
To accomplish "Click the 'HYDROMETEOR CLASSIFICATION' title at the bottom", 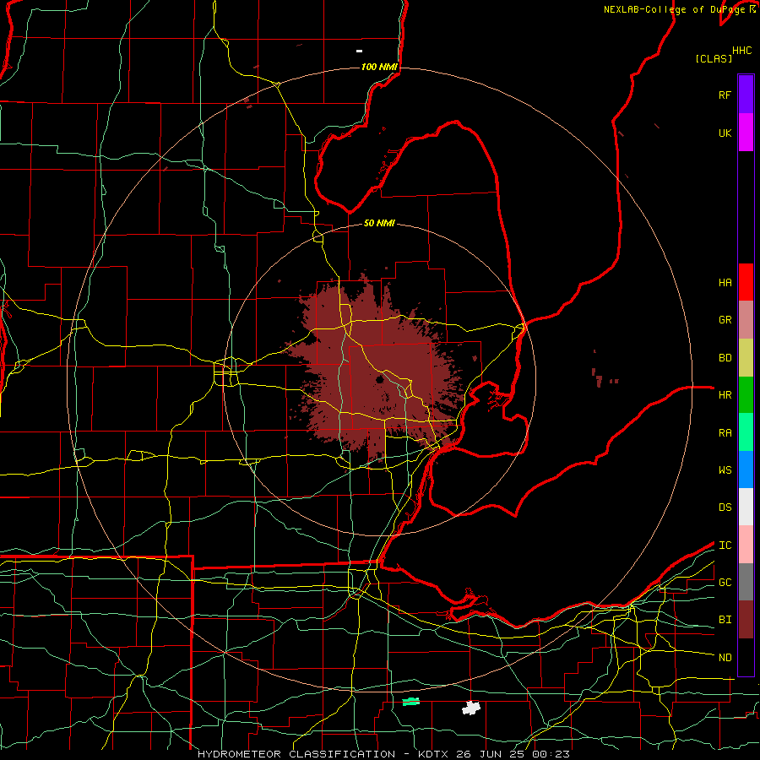I will point(296,754).
